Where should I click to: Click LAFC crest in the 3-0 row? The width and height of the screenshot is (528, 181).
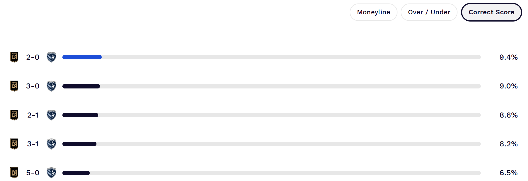(x=14, y=86)
